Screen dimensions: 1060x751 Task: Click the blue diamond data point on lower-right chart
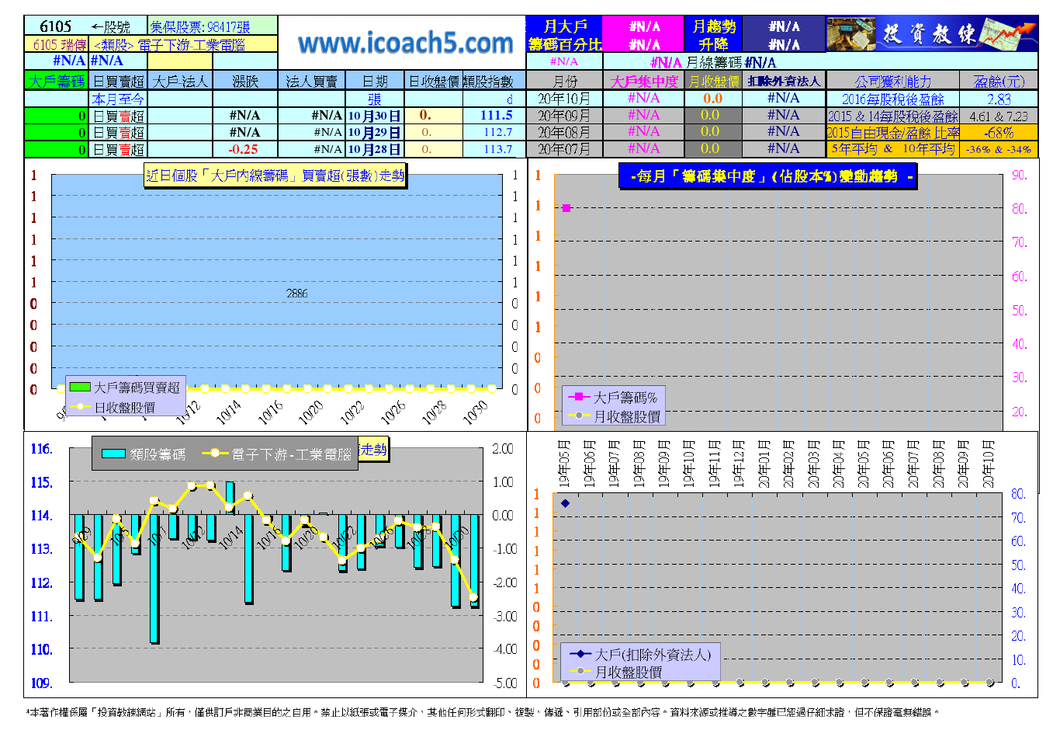pyautogui.click(x=565, y=503)
